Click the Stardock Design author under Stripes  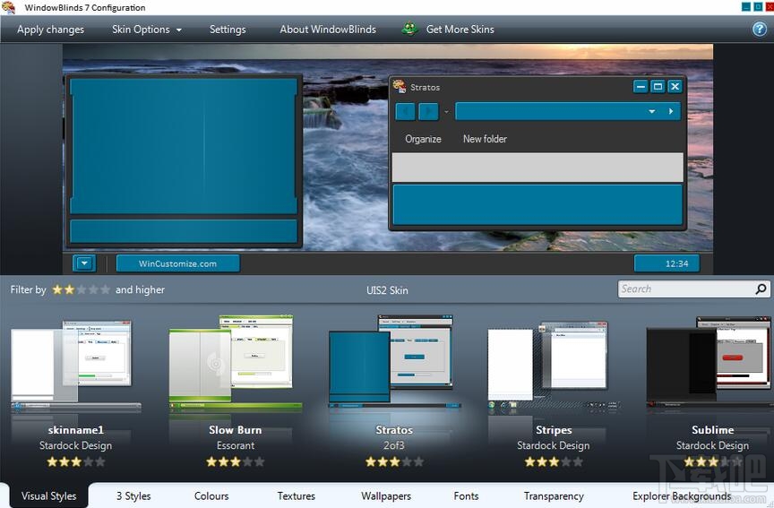554,445
